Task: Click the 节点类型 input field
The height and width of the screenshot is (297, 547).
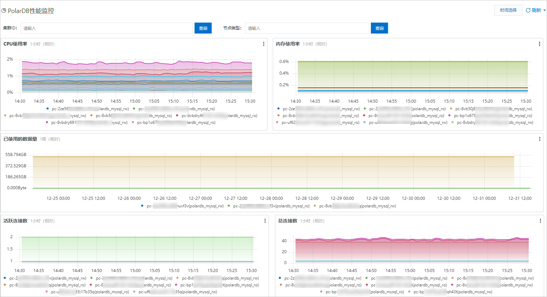Action: coord(307,28)
